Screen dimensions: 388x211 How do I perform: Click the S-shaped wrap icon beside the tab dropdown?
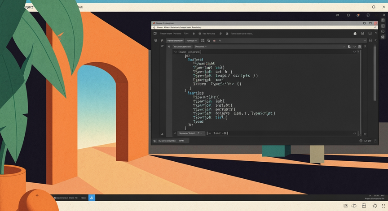point(370,40)
